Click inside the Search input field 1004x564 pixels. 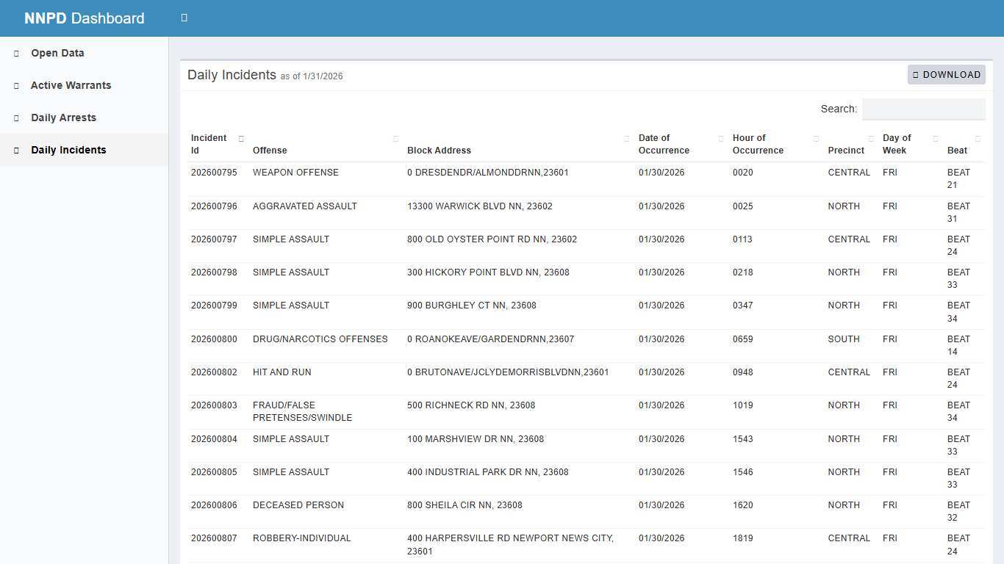(923, 109)
